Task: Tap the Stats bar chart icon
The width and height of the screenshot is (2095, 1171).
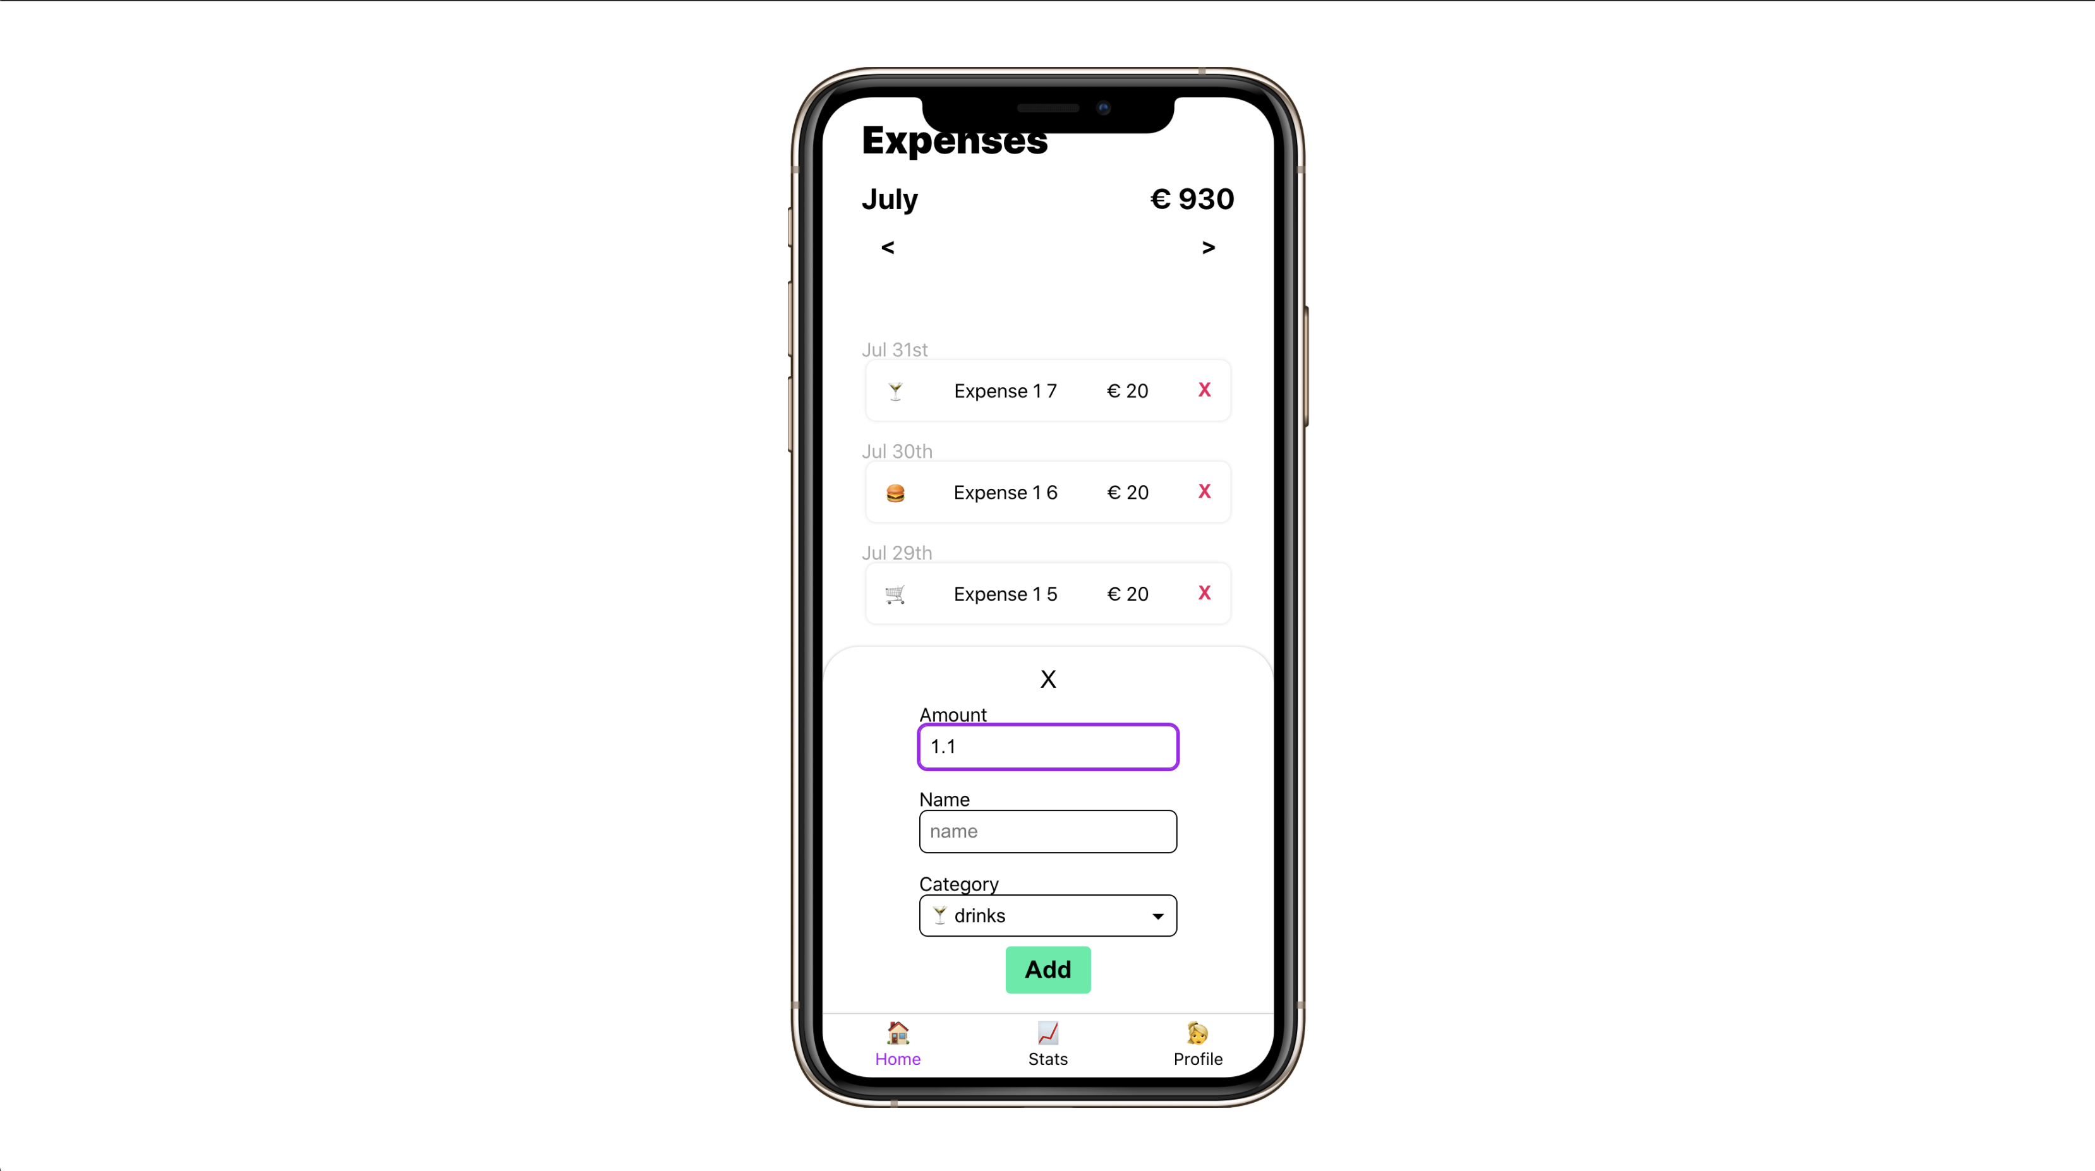Action: (1047, 1031)
